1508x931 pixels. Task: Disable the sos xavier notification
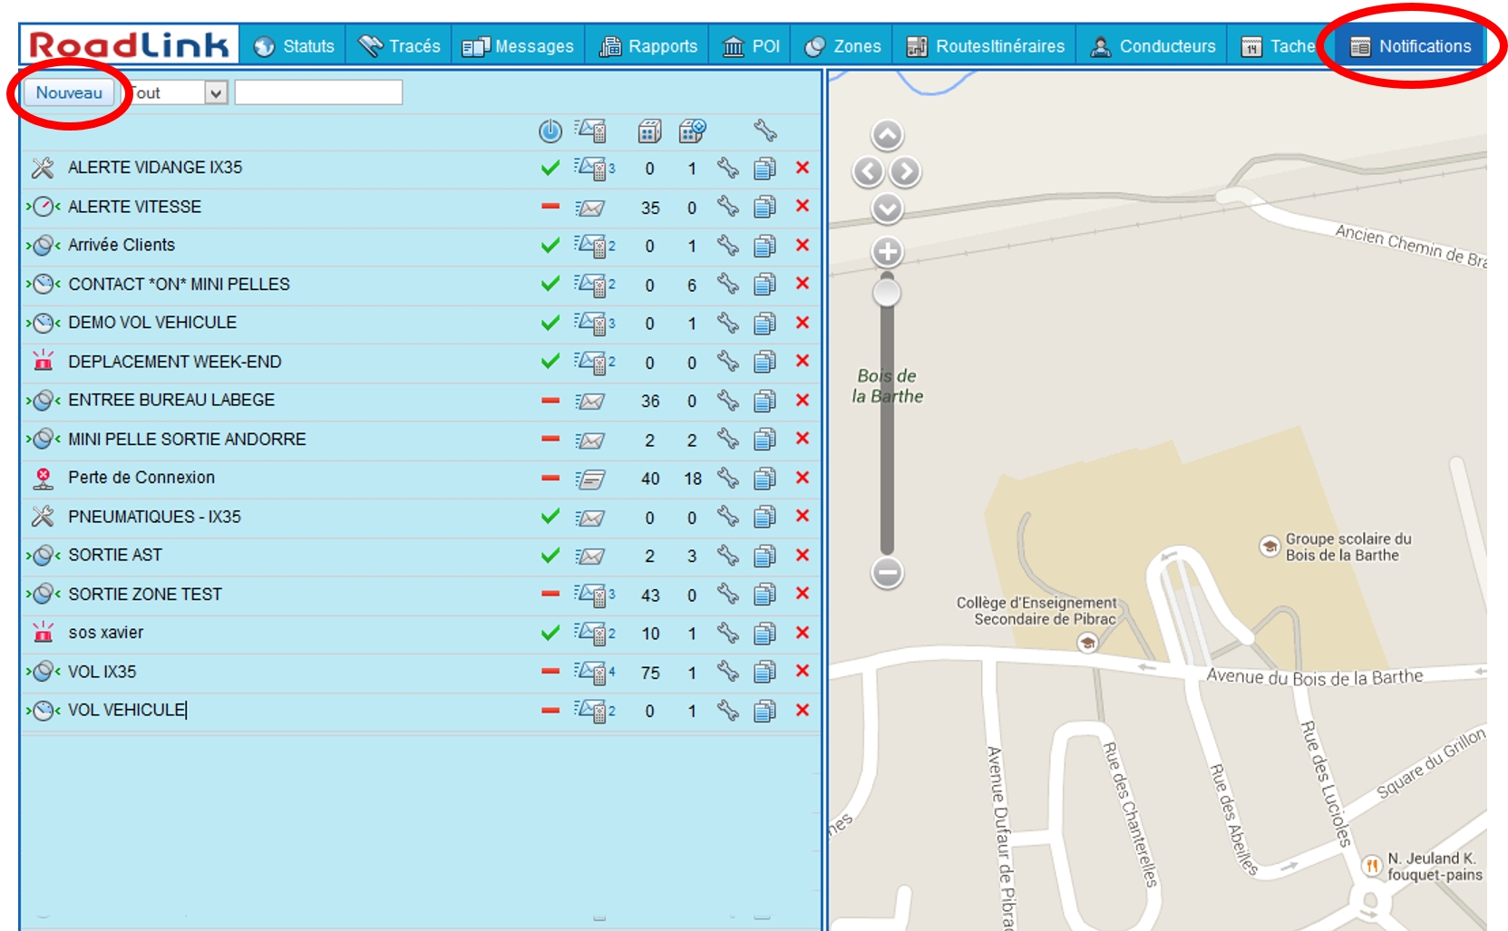pos(550,633)
